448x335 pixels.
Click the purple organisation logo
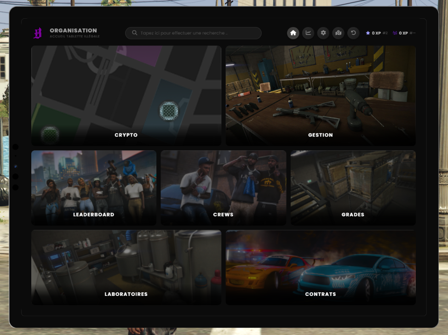point(38,33)
